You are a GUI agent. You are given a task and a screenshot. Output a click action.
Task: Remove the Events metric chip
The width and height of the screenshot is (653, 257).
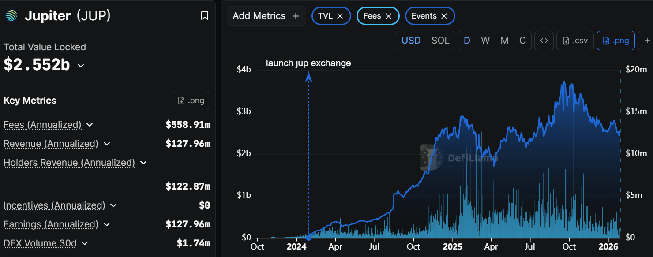[444, 16]
